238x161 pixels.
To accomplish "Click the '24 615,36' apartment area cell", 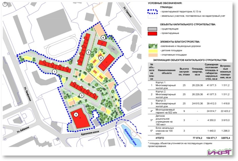I will [x=197, y=104].
